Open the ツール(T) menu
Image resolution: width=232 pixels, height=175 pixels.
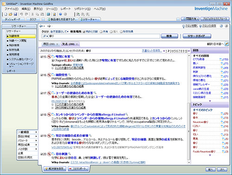(52, 9)
